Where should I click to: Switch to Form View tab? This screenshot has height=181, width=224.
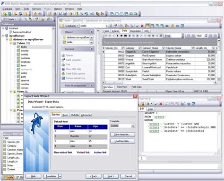pos(122,87)
